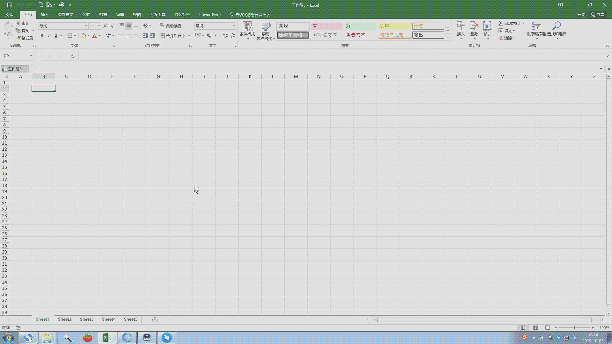Open the font name dropdown
This screenshot has width=612, height=344.
click(86, 26)
